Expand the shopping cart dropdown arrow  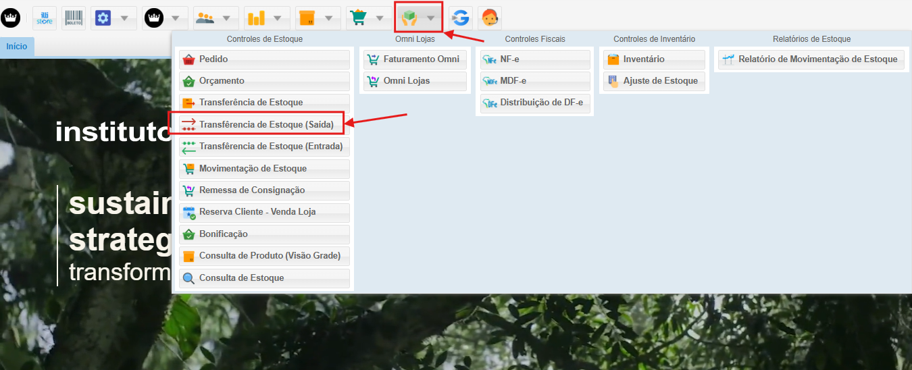tap(380, 18)
